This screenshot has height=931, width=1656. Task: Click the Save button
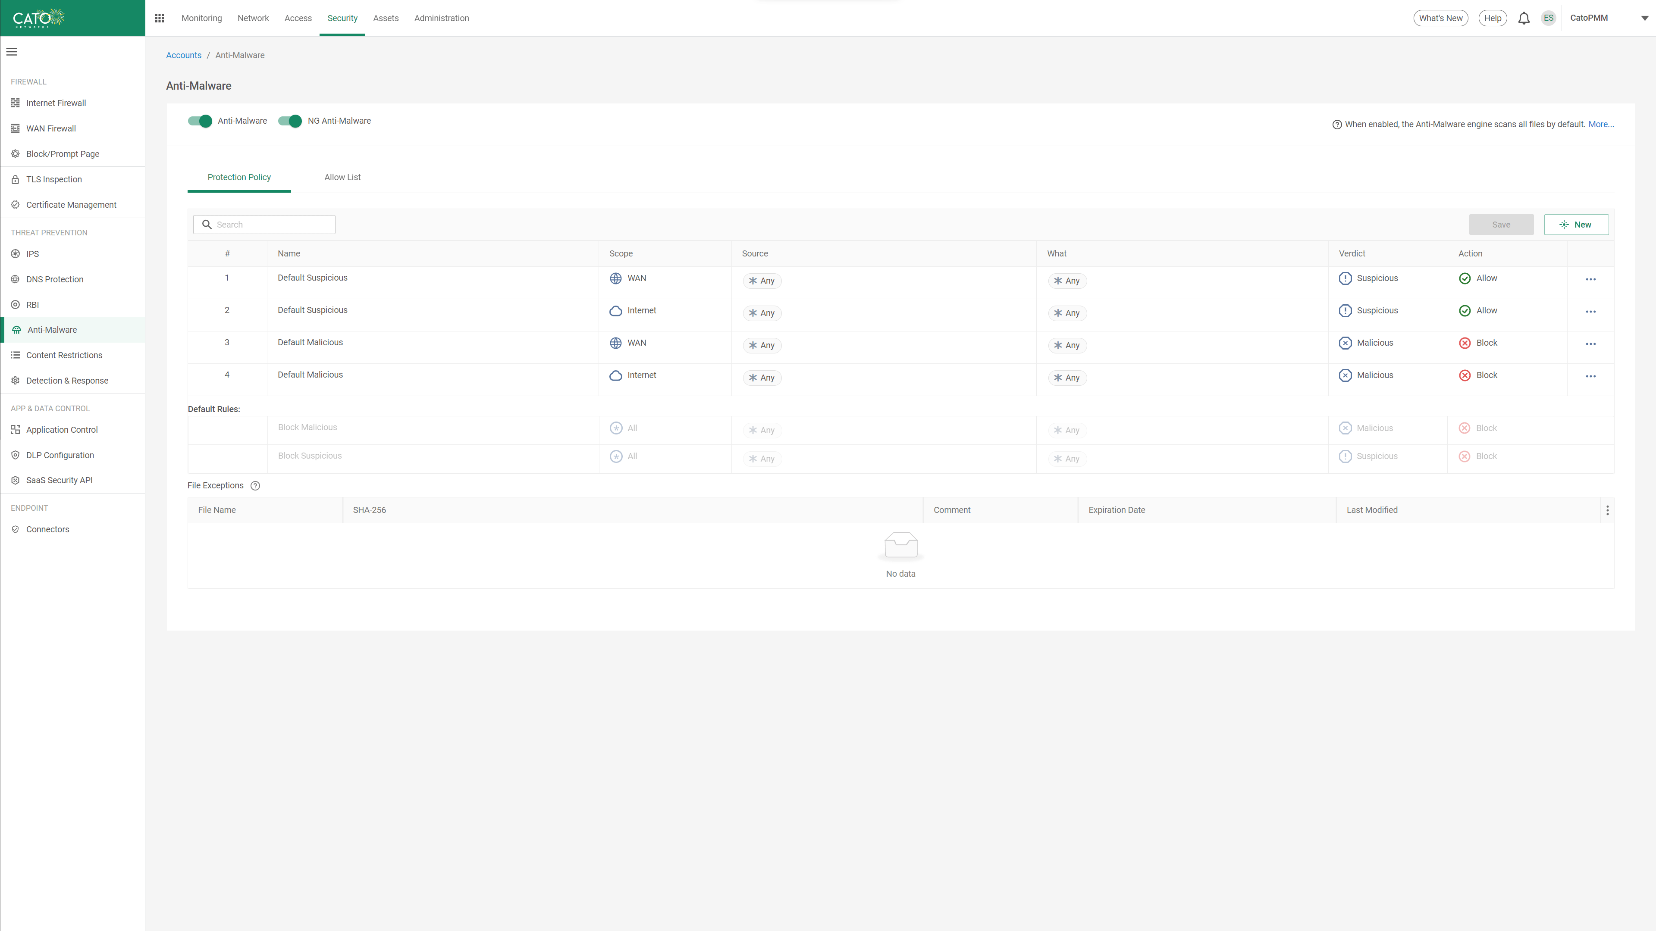coord(1501,224)
